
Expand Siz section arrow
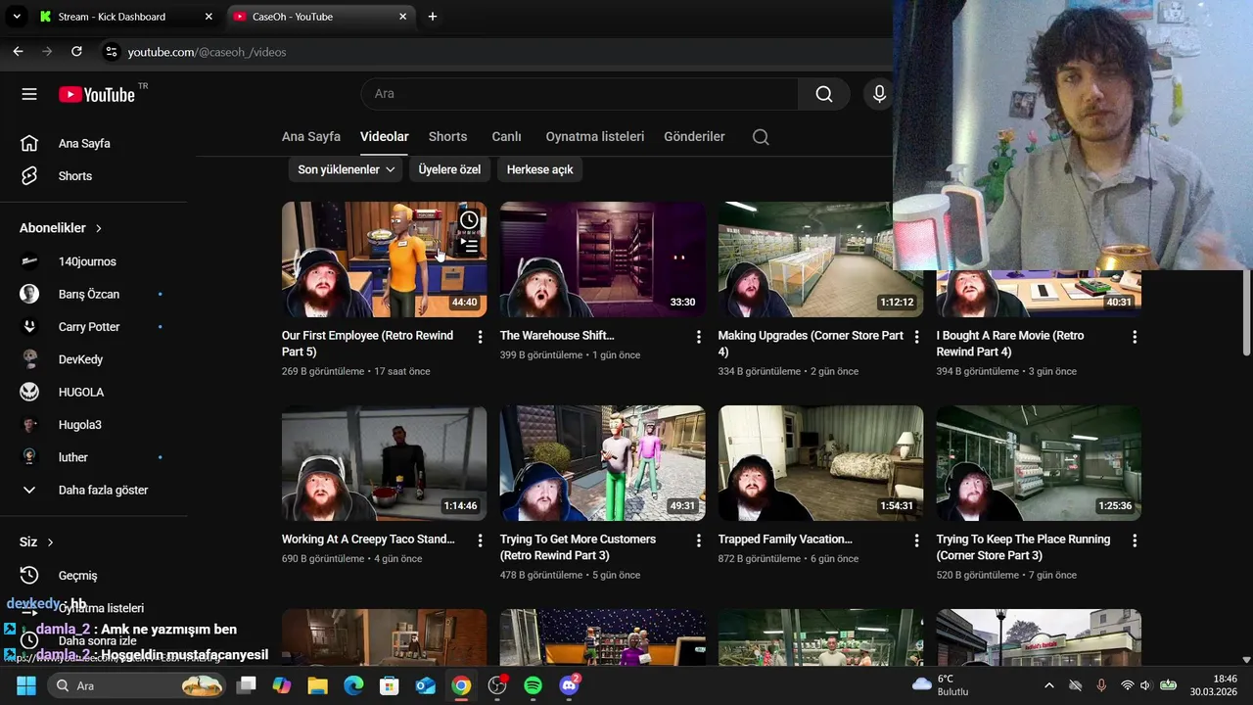coord(50,542)
